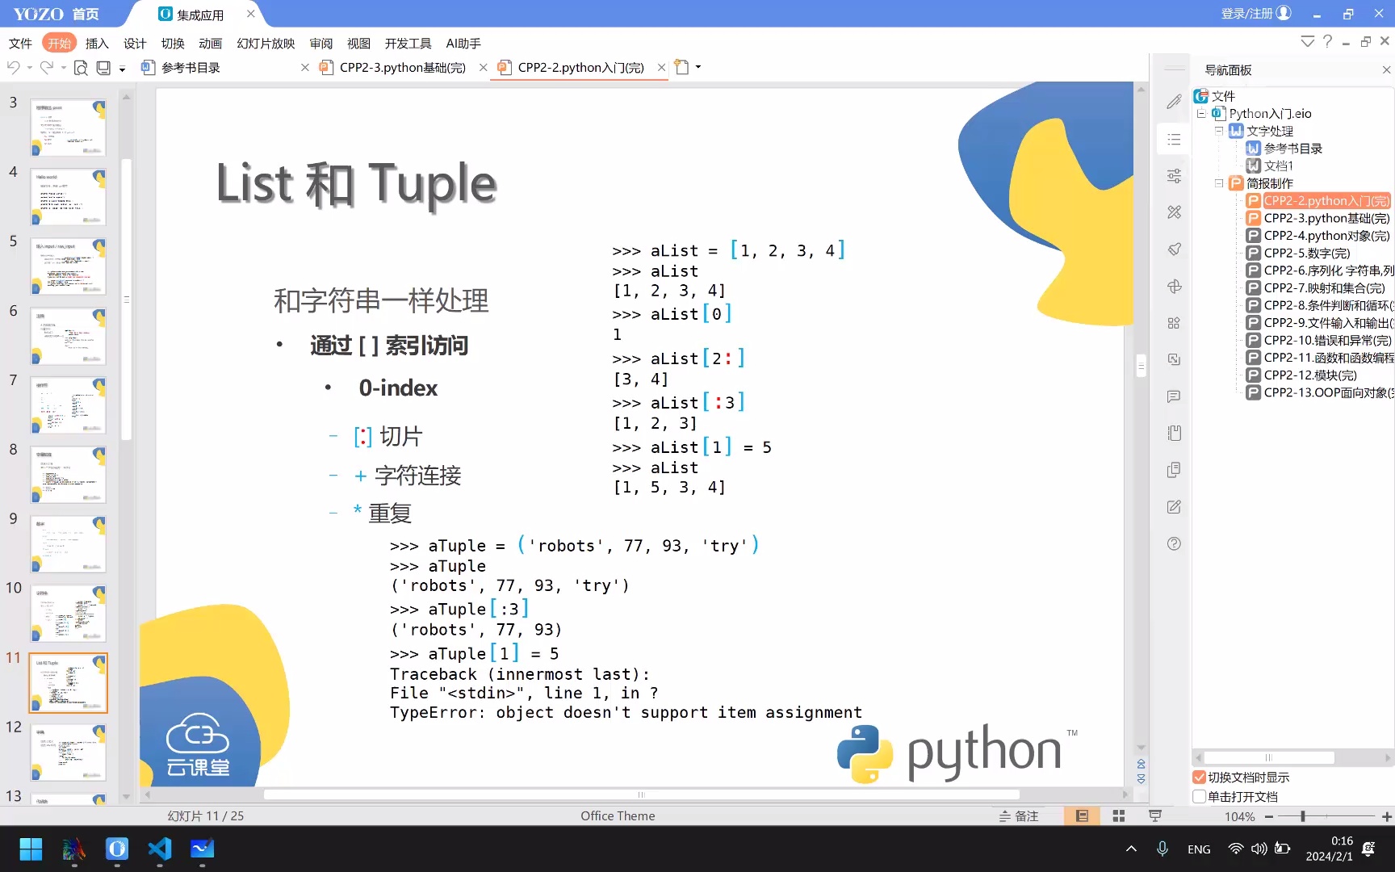Image resolution: width=1395 pixels, height=872 pixels.
Task: Start slideshow from status bar icon
Action: point(1154,815)
